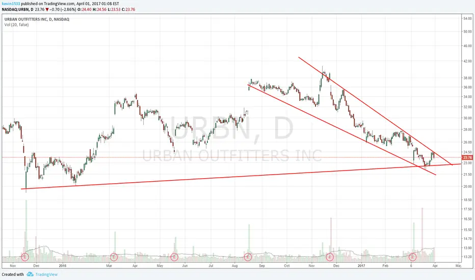Click the 20.00 price axis label
The width and height of the screenshot is (475, 280).
coord(467,186)
